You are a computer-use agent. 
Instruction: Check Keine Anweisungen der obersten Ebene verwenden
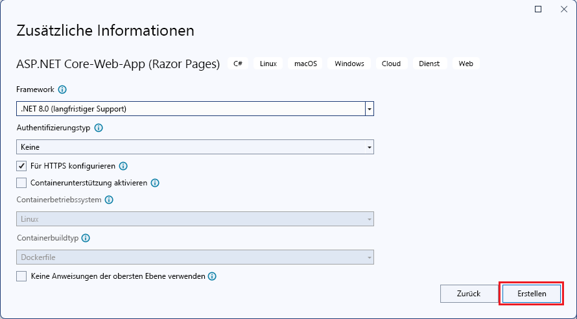21,276
